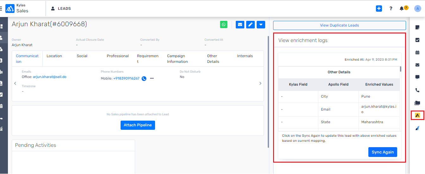Image resolution: width=425 pixels, height=174 pixels.
Task: Click the Attach Pipeline button
Action: pyautogui.click(x=138, y=125)
